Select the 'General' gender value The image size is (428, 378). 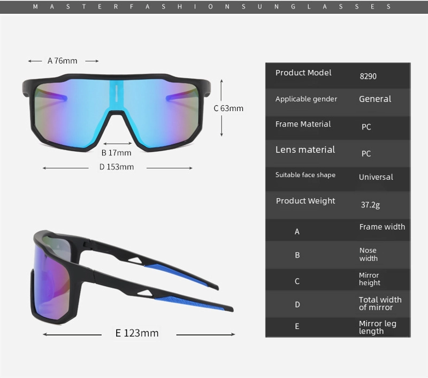point(375,99)
